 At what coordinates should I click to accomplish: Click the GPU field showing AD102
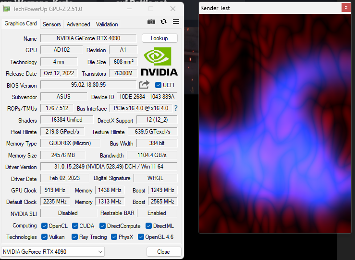point(61,50)
